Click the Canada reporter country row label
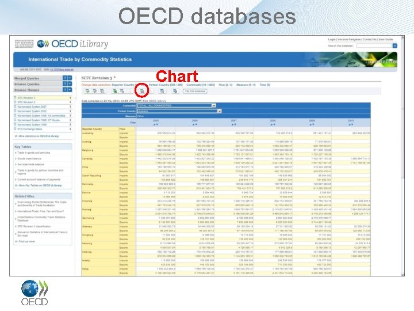The image size is (414, 311). tap(87, 159)
